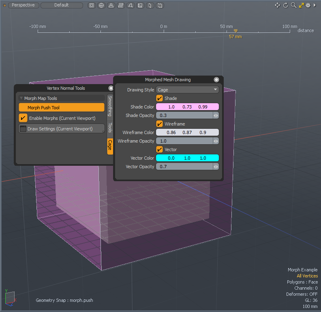Click the yellow maximize viewport arrows icon
This screenshot has height=312, width=321.
pyautogui.click(x=301, y=5)
